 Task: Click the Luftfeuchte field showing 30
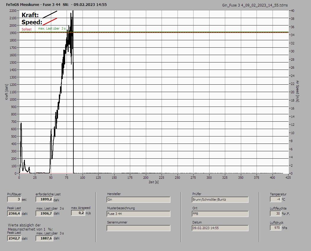click(275, 213)
